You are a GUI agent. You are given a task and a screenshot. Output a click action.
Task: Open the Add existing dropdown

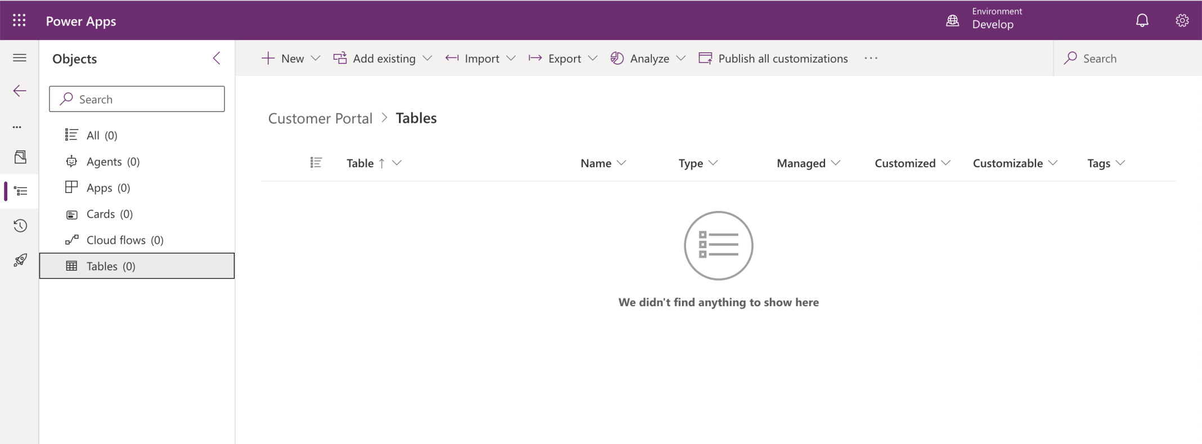click(383, 59)
